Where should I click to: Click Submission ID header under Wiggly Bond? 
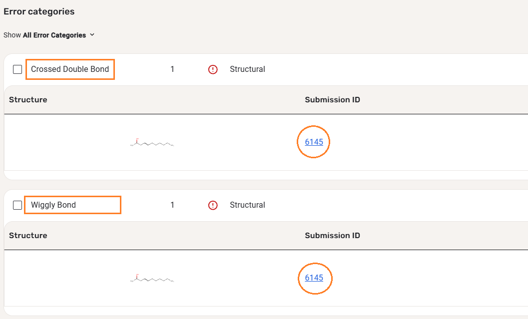(332, 236)
